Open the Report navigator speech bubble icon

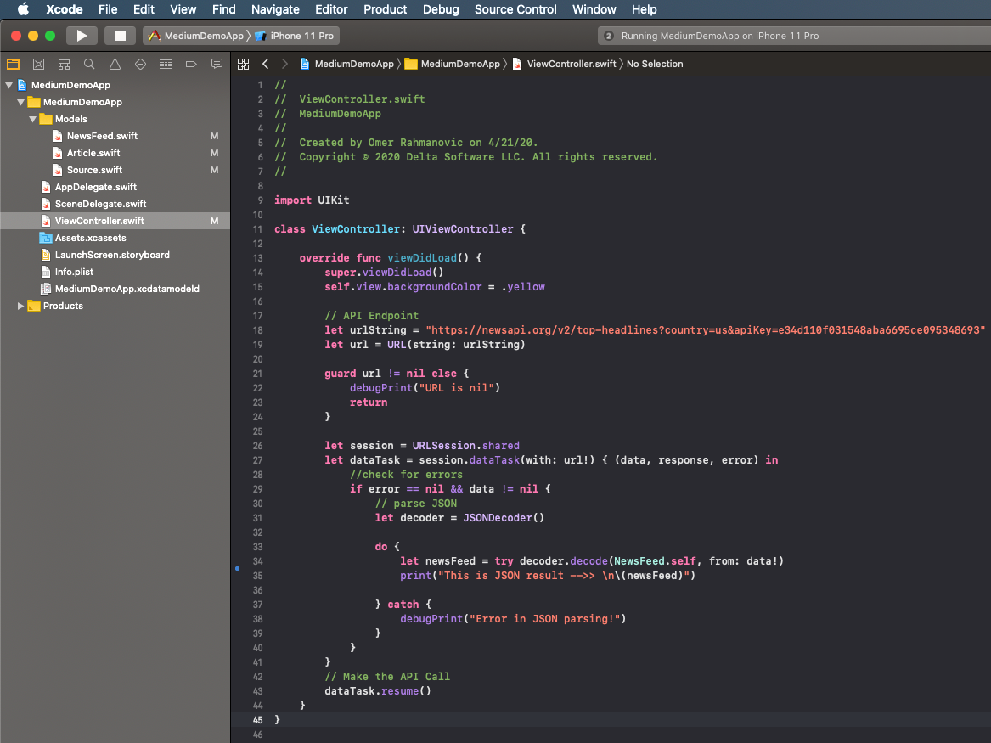tap(217, 64)
